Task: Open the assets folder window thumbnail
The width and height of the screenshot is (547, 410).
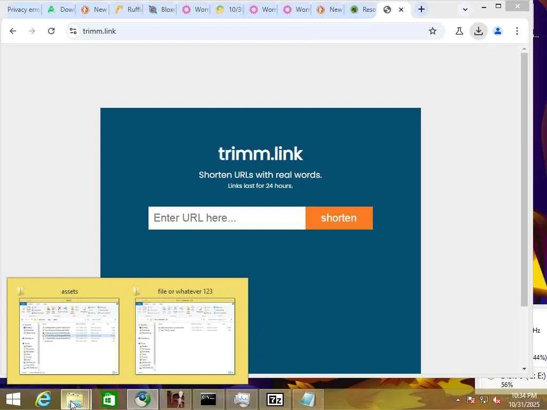Action: (x=69, y=336)
